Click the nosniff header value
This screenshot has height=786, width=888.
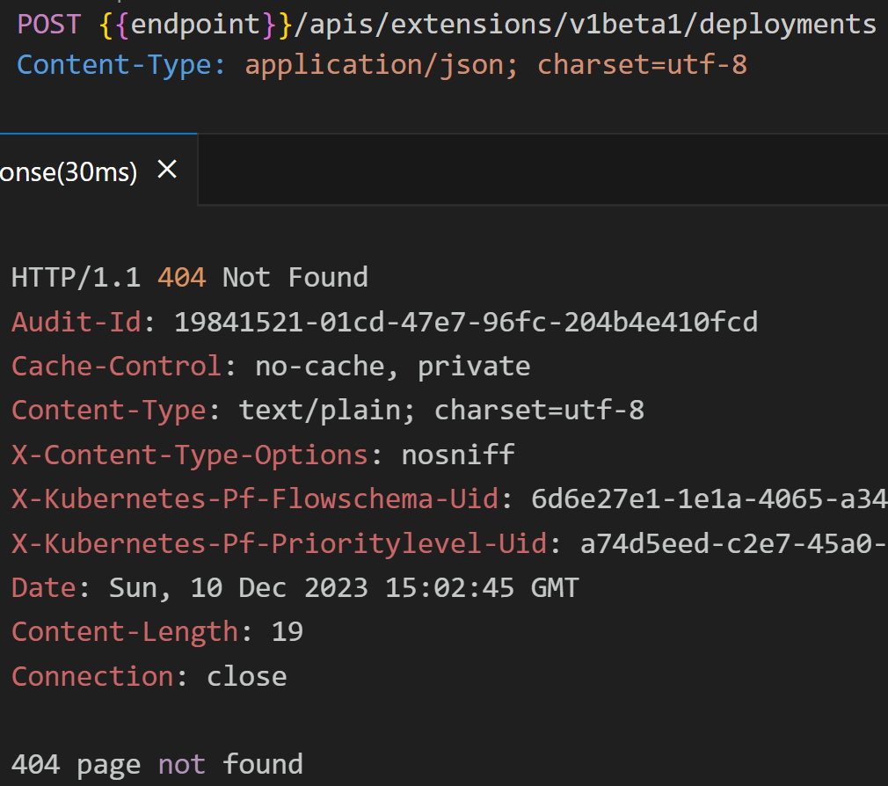click(458, 455)
